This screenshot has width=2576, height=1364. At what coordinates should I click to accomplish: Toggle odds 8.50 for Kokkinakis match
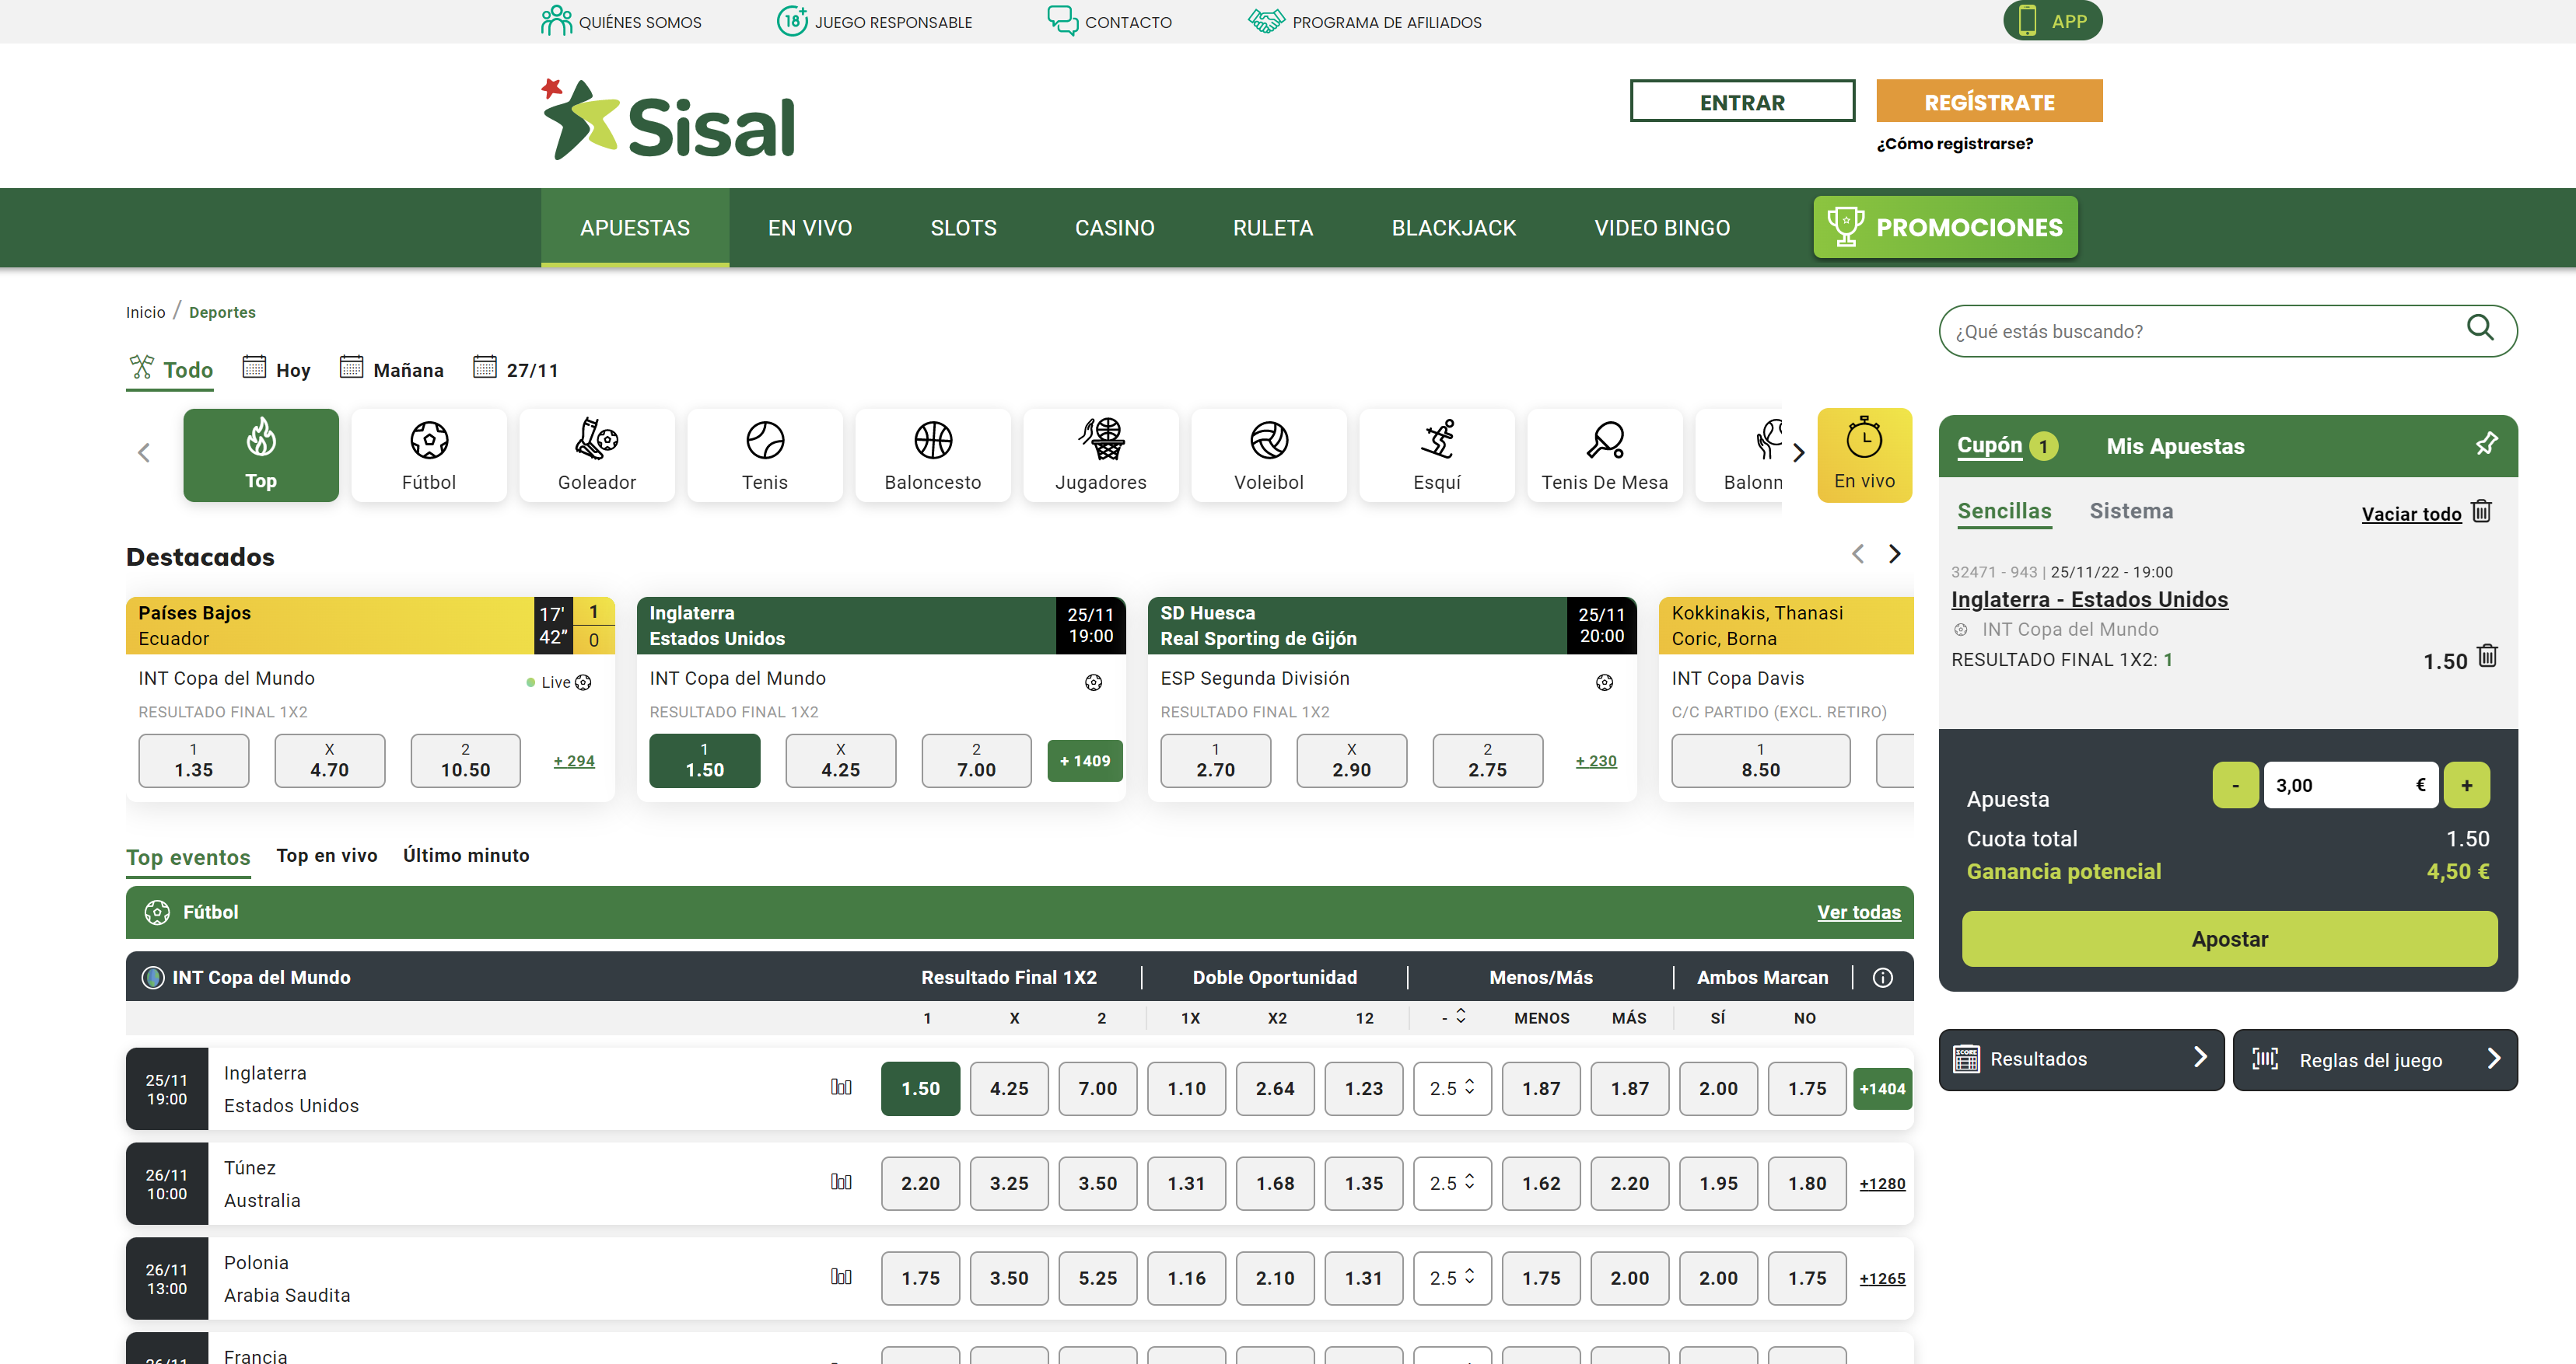click(1760, 760)
